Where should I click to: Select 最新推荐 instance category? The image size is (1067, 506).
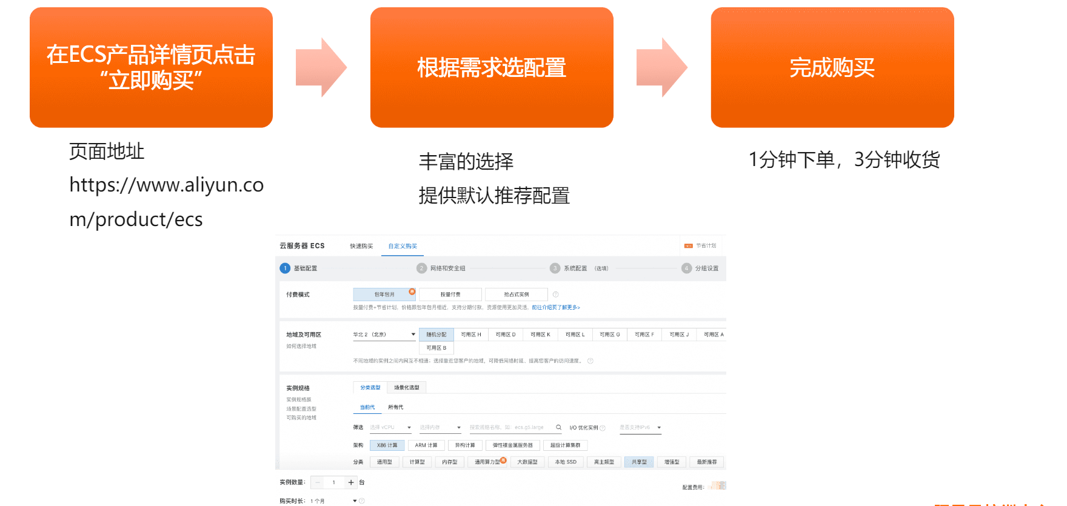(x=707, y=462)
